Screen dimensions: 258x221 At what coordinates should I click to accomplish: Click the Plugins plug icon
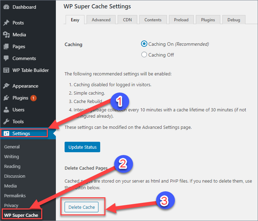6,98
